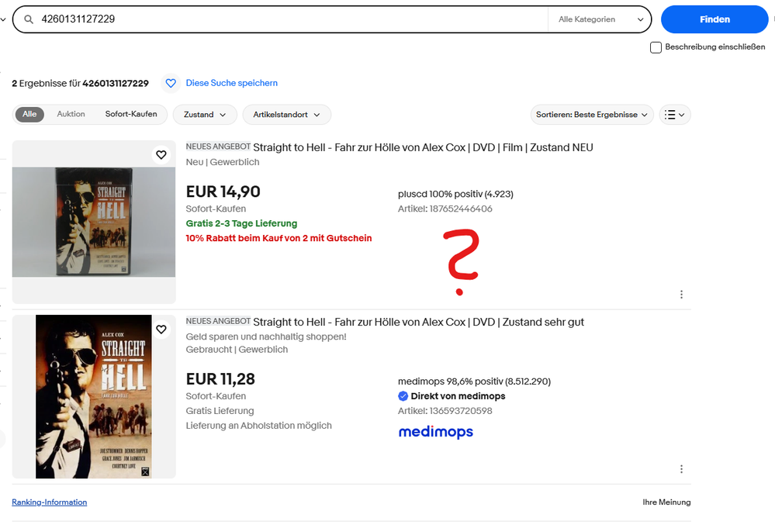Open the Ranking-Information link

click(x=49, y=502)
